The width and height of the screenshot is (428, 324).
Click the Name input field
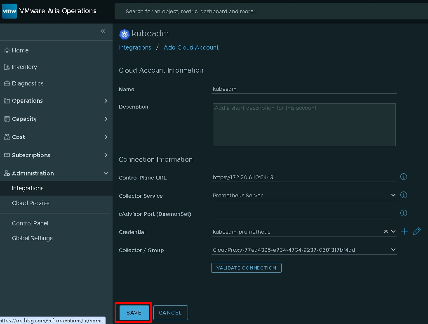coord(304,89)
